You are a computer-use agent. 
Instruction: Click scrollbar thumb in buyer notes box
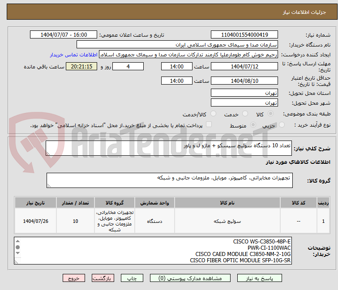[17, 247]
